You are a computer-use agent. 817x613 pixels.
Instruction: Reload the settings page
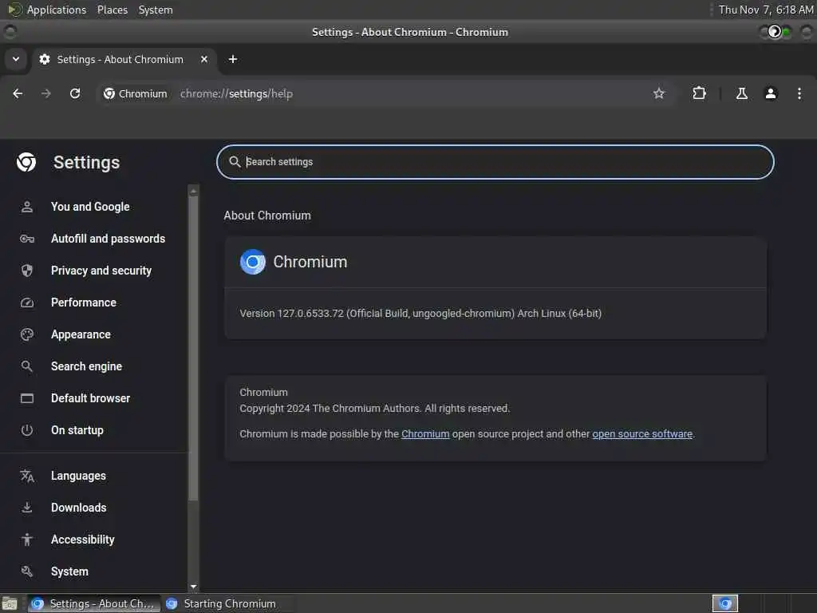click(75, 93)
